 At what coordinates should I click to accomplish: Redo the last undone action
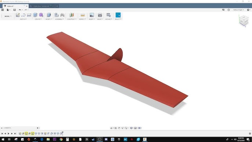[x=26, y=10]
